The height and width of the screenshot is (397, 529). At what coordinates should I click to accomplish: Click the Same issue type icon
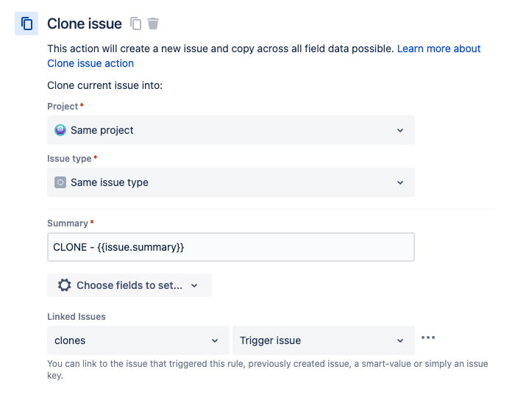point(60,182)
